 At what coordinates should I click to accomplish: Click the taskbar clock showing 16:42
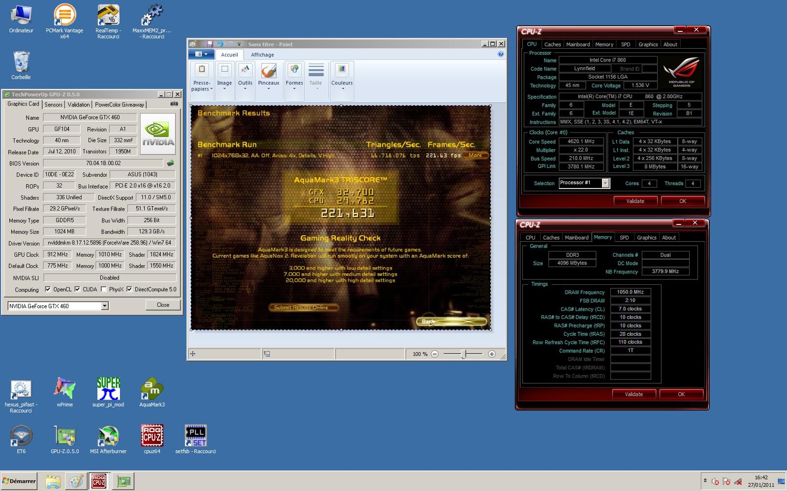(761, 481)
